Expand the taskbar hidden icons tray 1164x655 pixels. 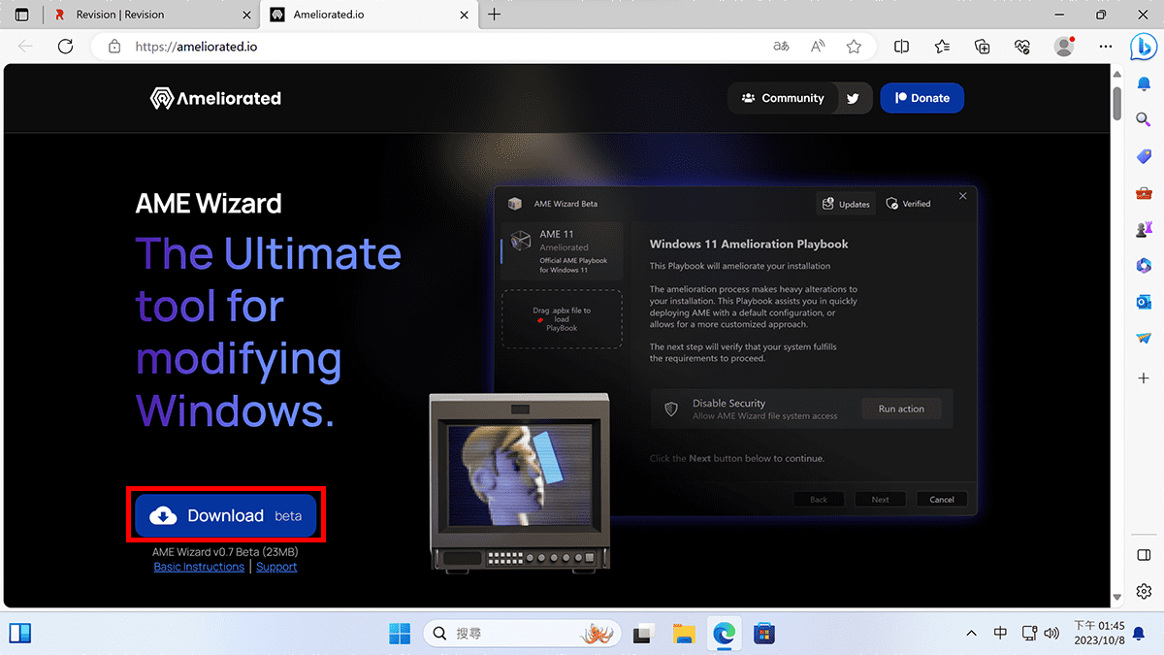click(x=971, y=633)
